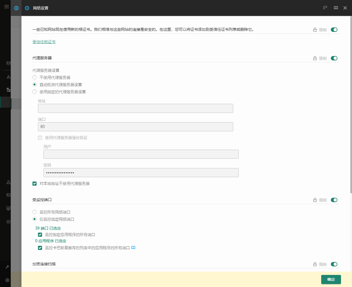Click the lock icon in 加密连接扫描 section
Image resolution: width=352 pixels, height=287 pixels.
315,264
